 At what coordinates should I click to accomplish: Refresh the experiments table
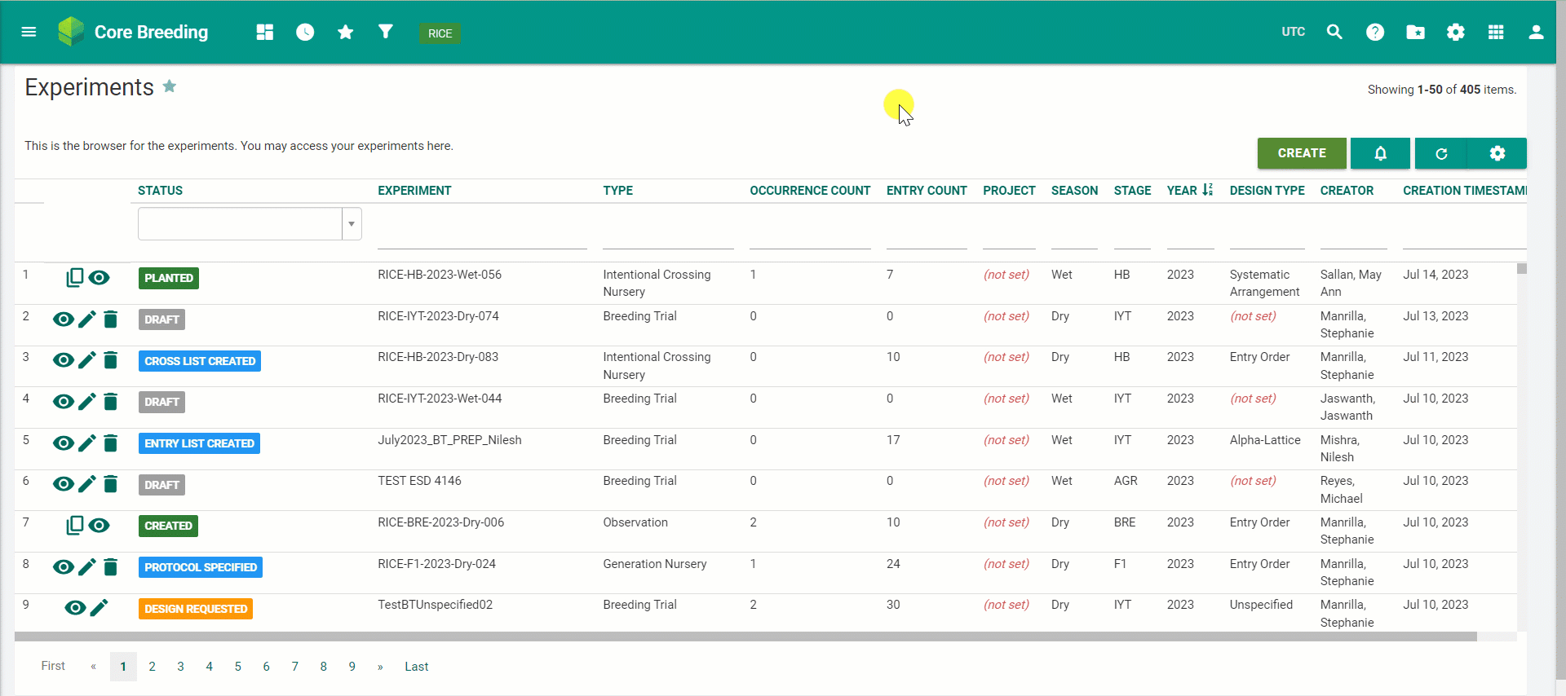tap(1441, 153)
